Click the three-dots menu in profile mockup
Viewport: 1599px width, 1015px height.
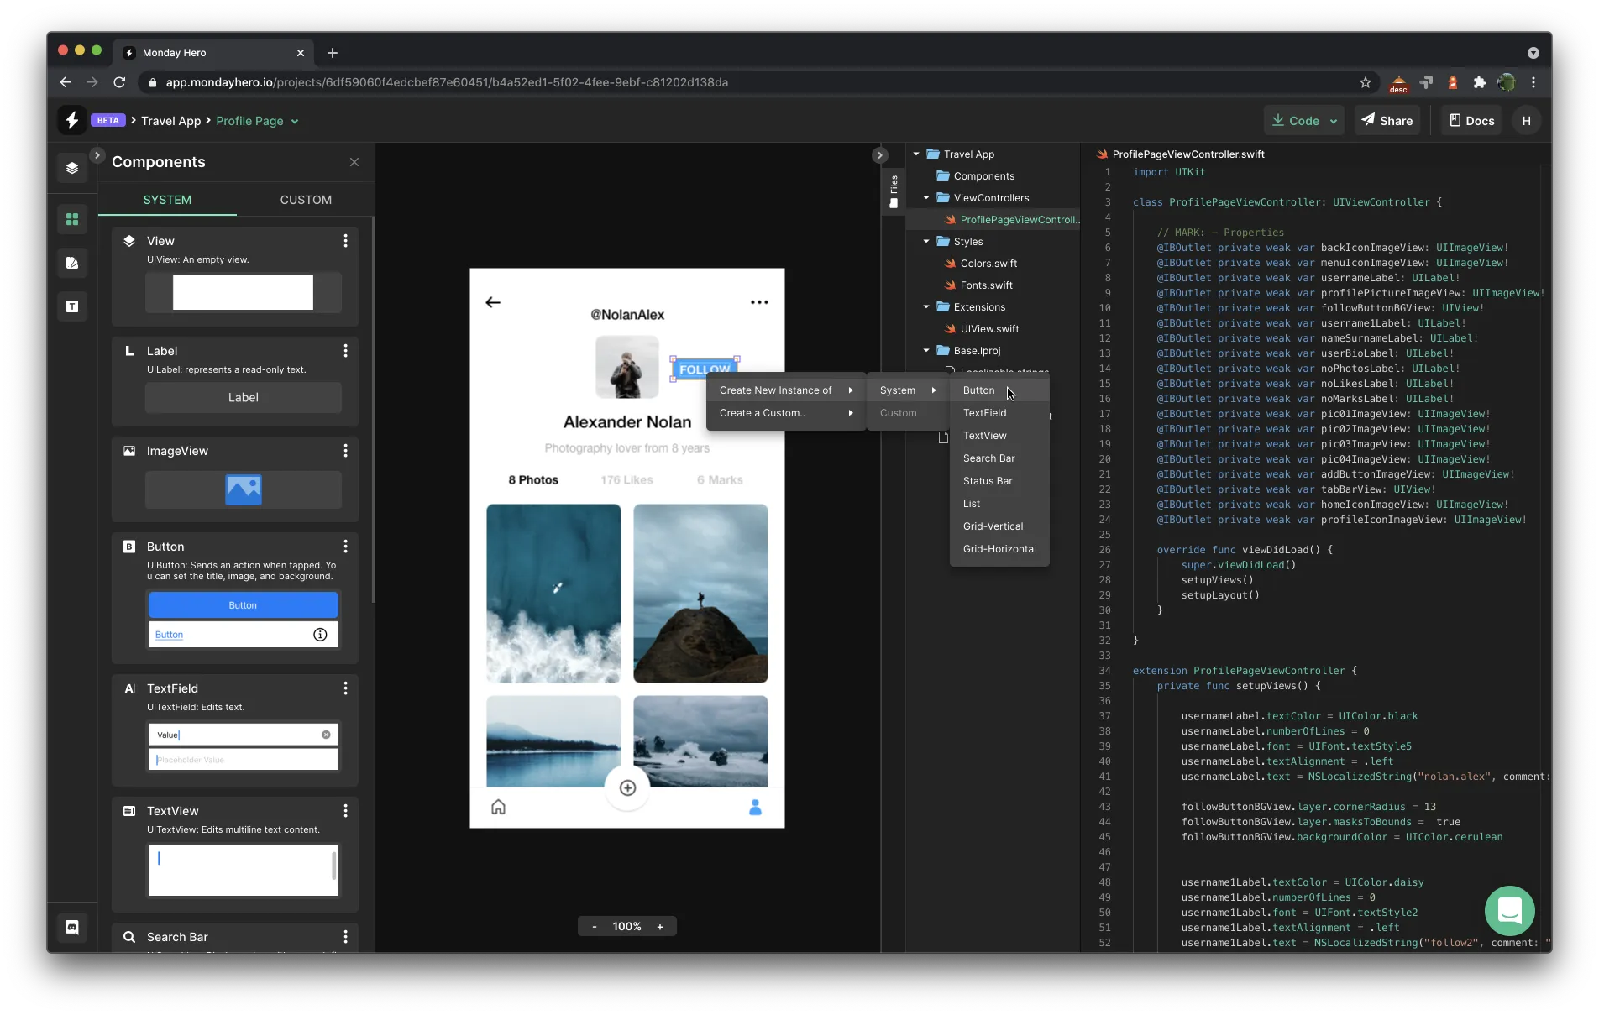click(759, 302)
